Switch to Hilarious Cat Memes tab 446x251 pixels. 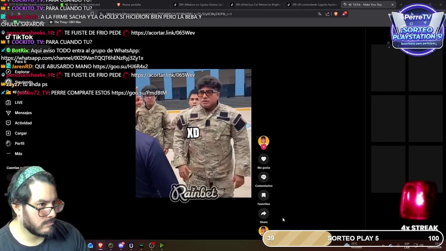tap(256, 5)
